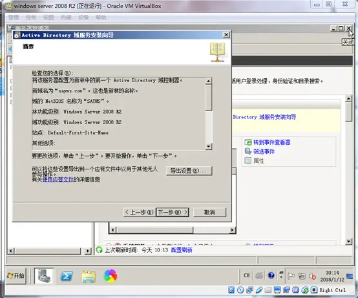This screenshot has width=358, height=298.
Task: Open 转到事件查看器 link in Server Manager
Action: tap(272, 142)
